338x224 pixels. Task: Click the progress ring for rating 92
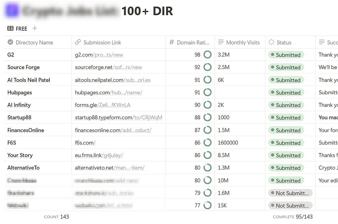click(x=208, y=67)
